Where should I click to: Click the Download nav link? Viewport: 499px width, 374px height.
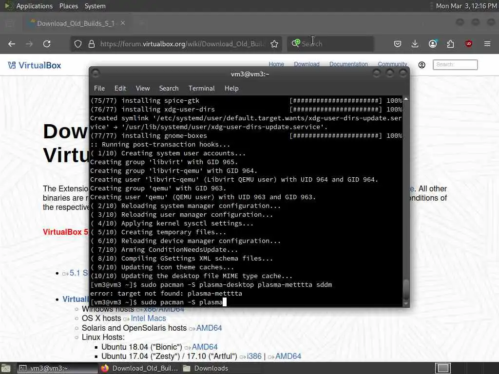coord(307,64)
